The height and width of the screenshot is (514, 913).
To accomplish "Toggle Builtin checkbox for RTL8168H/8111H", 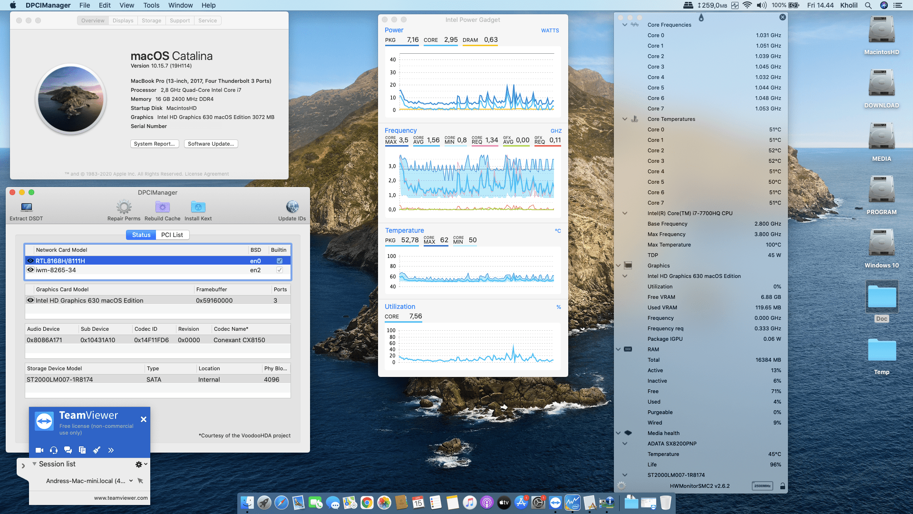I will click(x=280, y=261).
